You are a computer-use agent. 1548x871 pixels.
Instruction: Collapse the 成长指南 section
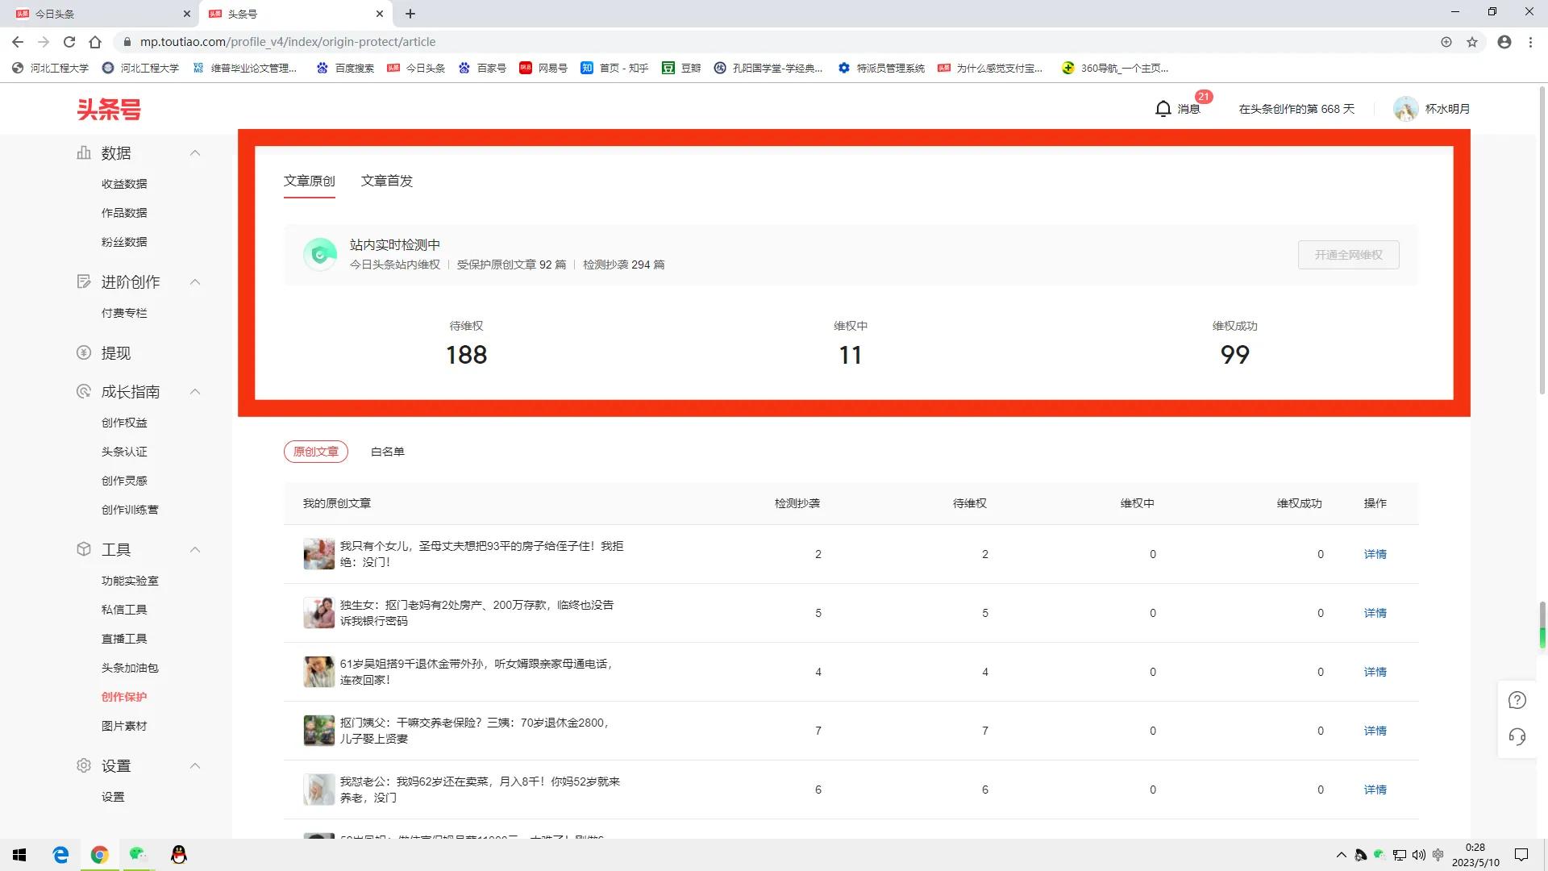point(194,391)
